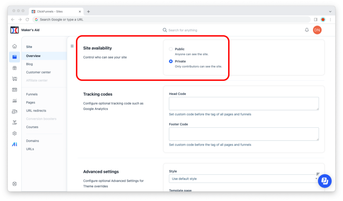Open Funnels in the Site menu
The image size is (343, 201).
coord(32,94)
